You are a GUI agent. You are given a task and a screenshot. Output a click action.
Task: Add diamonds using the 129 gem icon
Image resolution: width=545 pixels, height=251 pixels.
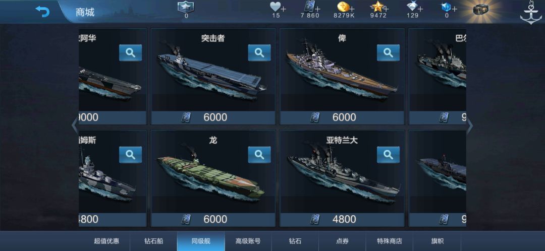pyautogui.click(x=413, y=7)
